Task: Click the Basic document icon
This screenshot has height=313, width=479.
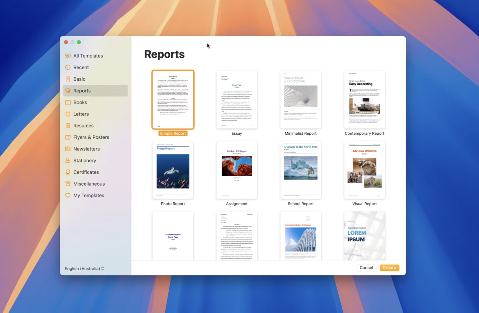Action: pos(68,79)
